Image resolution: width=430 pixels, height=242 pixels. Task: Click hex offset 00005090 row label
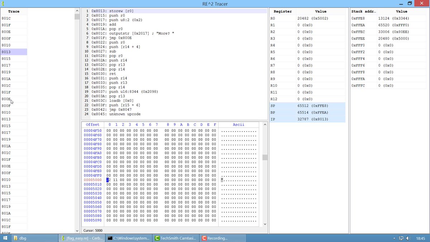(x=92, y=220)
